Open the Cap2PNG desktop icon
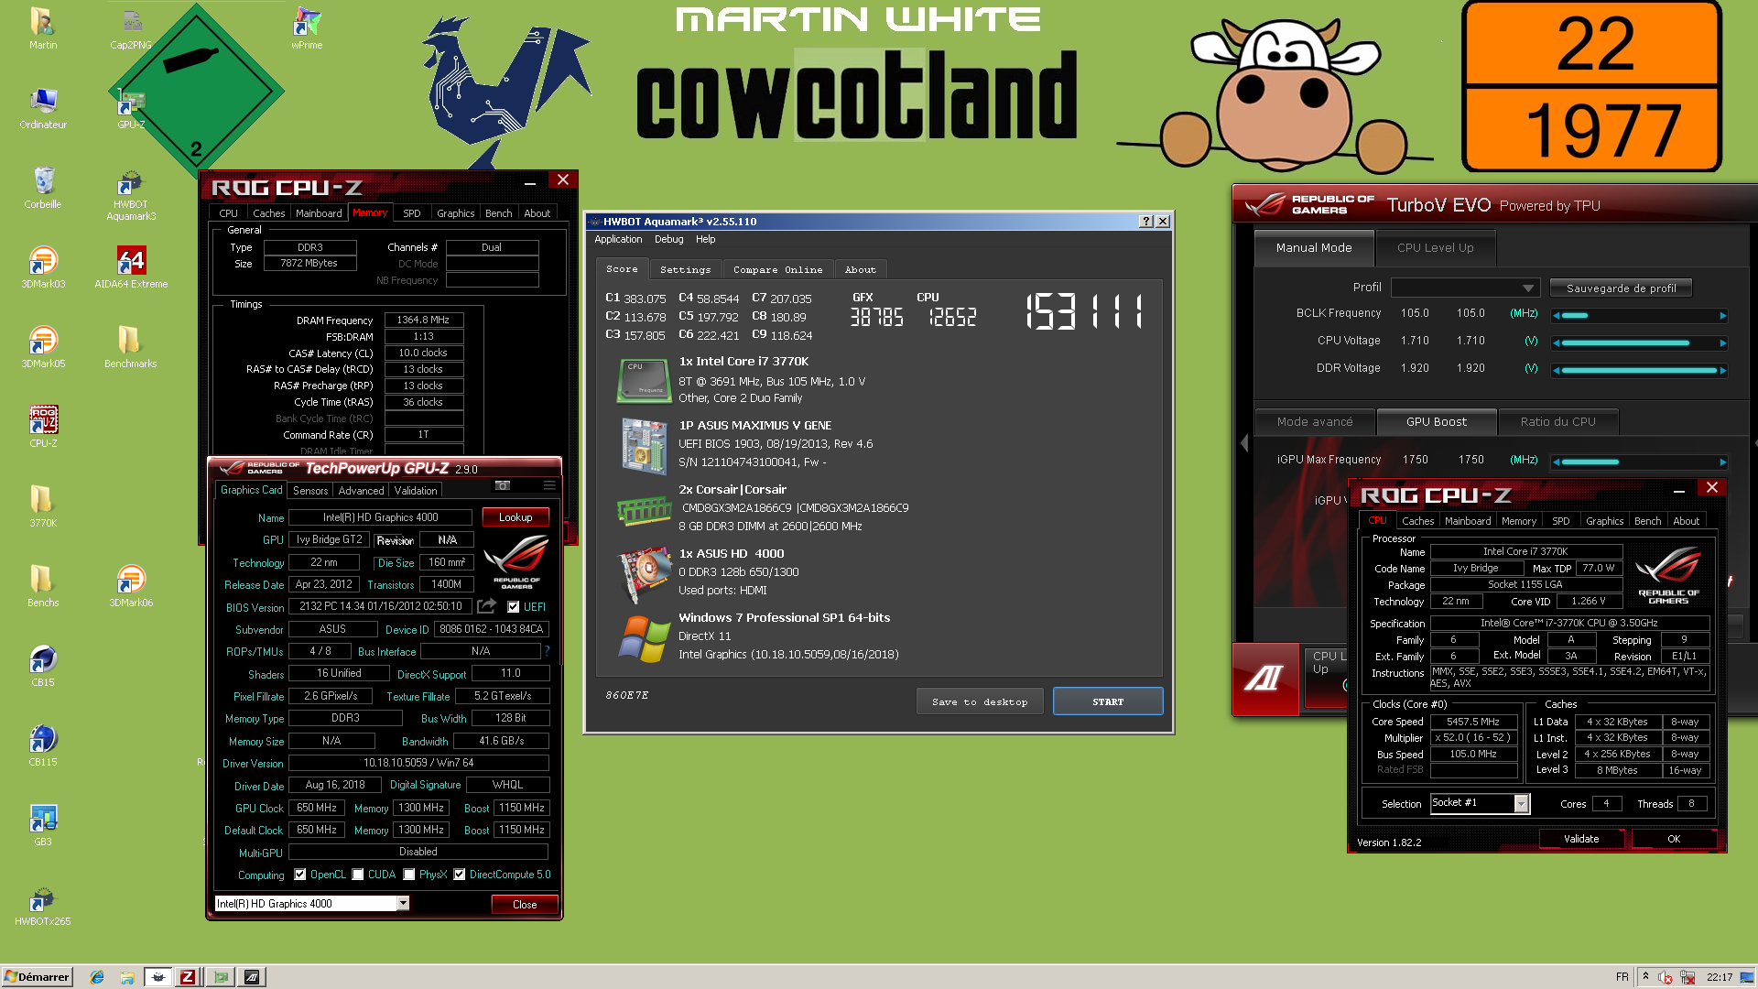This screenshot has height=989, width=1758. click(x=131, y=27)
